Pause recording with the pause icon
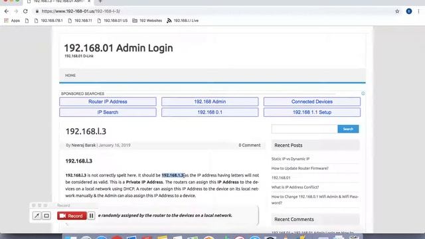The width and height of the screenshot is (425, 239). (x=92, y=216)
